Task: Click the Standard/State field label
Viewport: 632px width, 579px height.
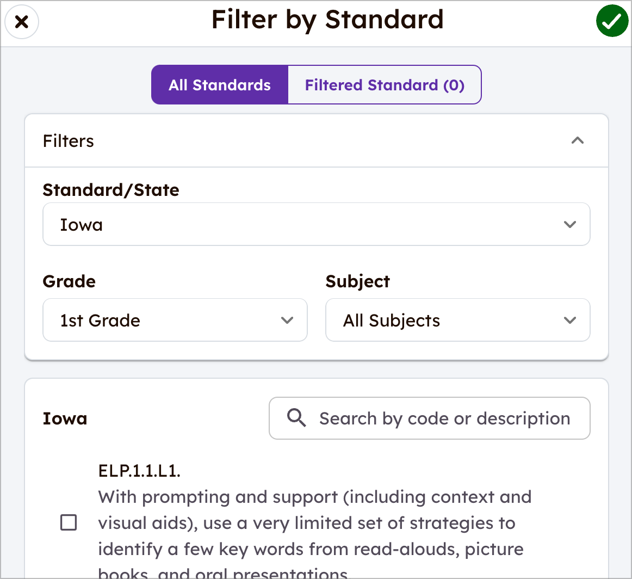Action: point(111,190)
